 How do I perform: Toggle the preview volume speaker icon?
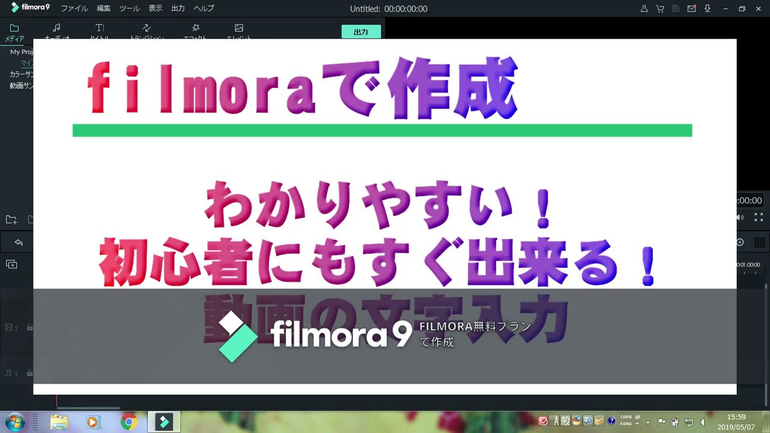[740, 217]
